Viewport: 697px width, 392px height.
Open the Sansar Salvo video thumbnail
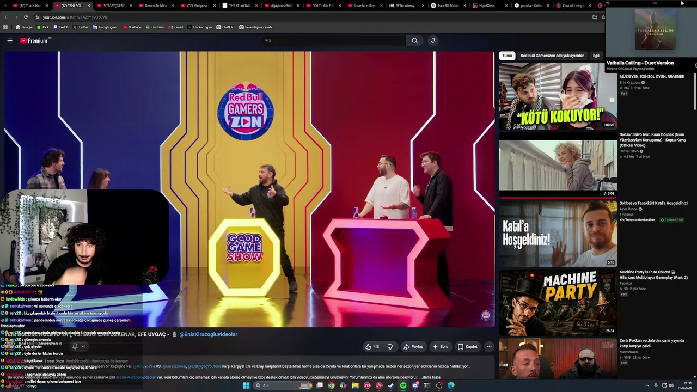pos(558,165)
